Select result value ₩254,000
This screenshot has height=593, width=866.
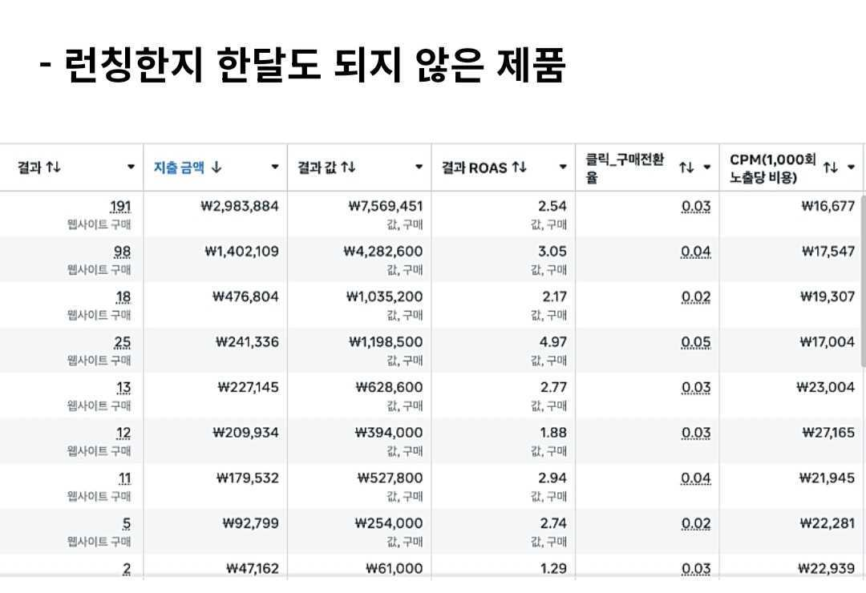[x=389, y=523]
